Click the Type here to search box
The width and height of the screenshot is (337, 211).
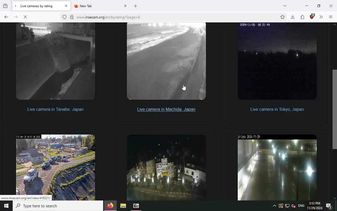tap(58, 206)
